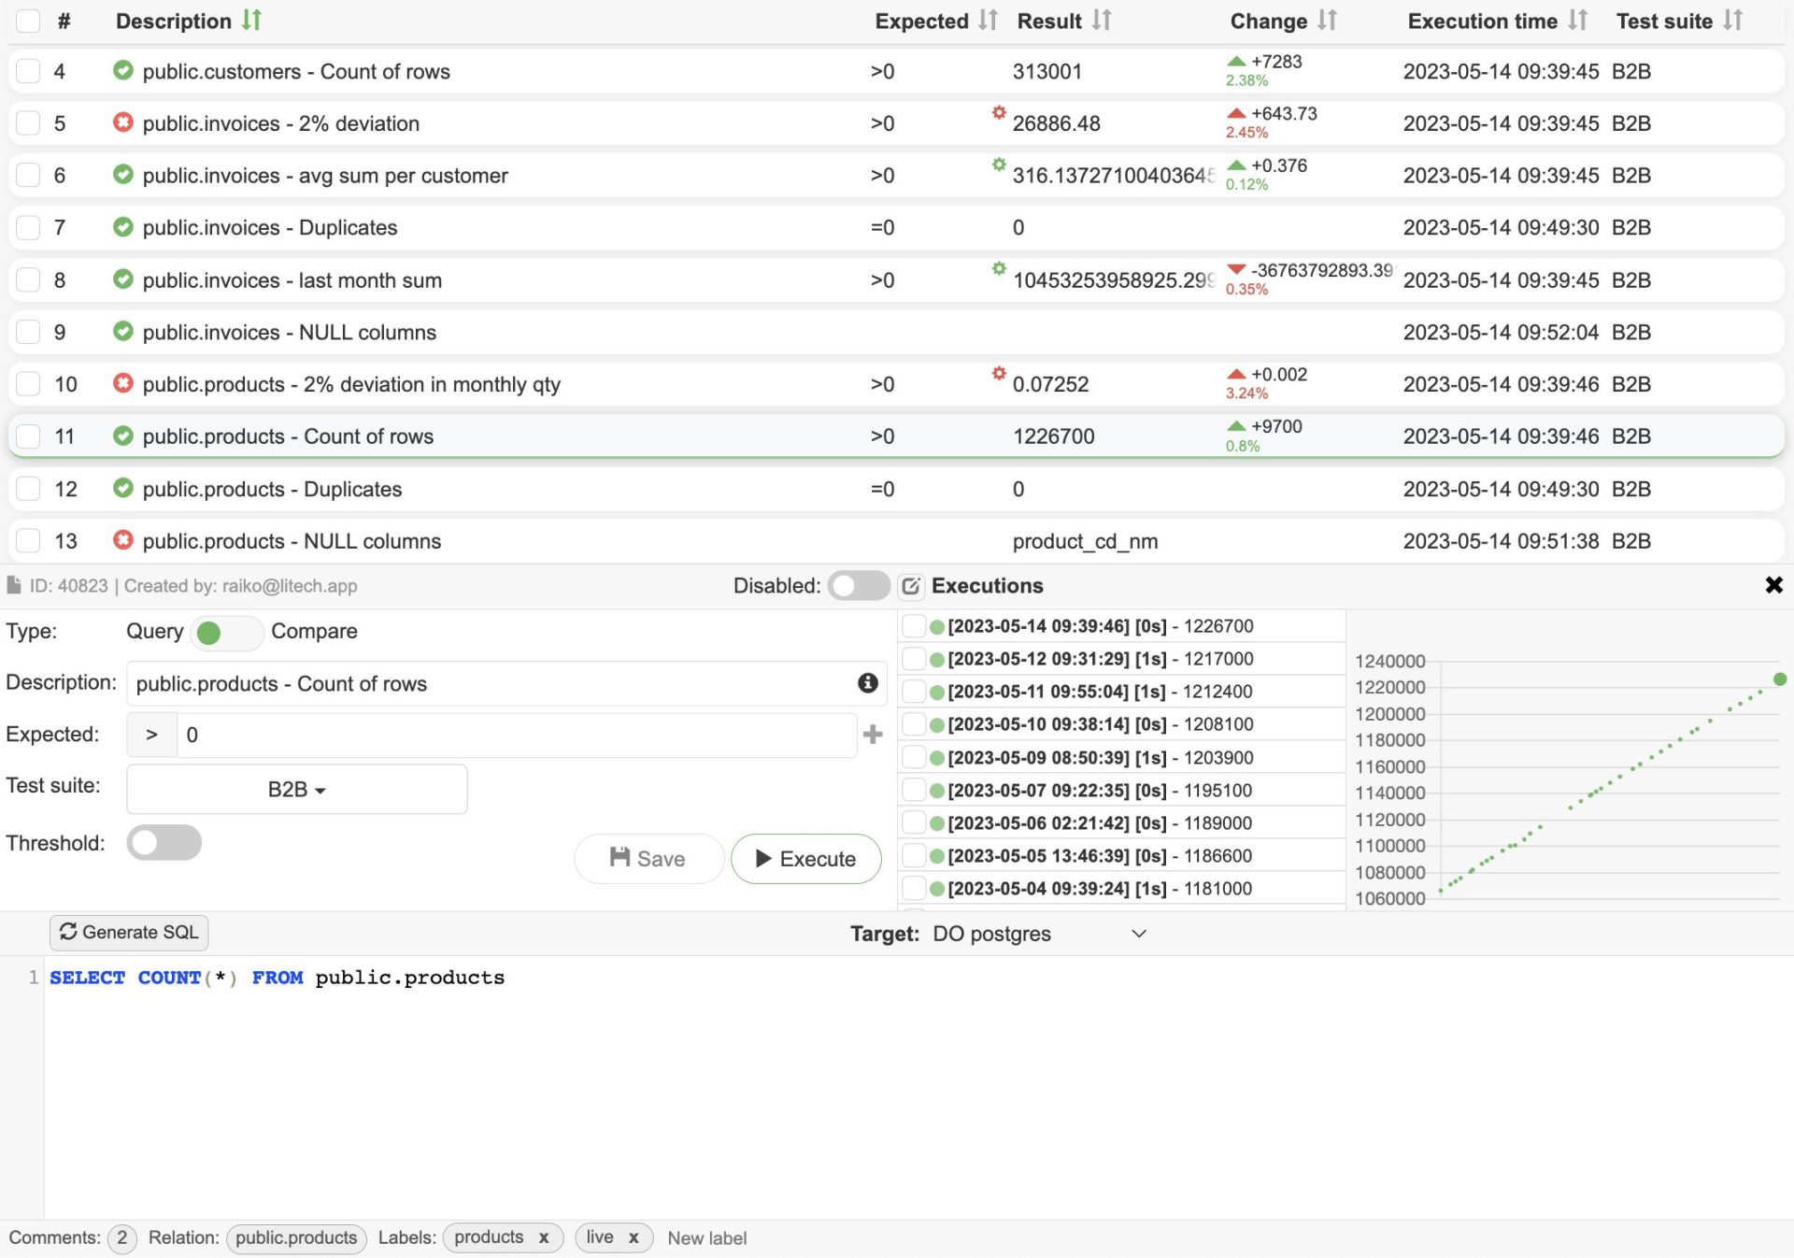Click green status icon of customers Count of rows

(122, 70)
